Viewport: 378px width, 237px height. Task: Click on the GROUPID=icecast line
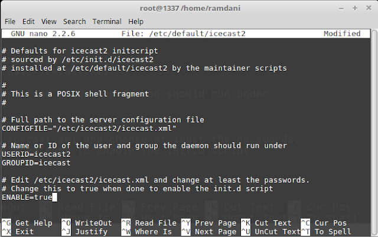point(36,163)
